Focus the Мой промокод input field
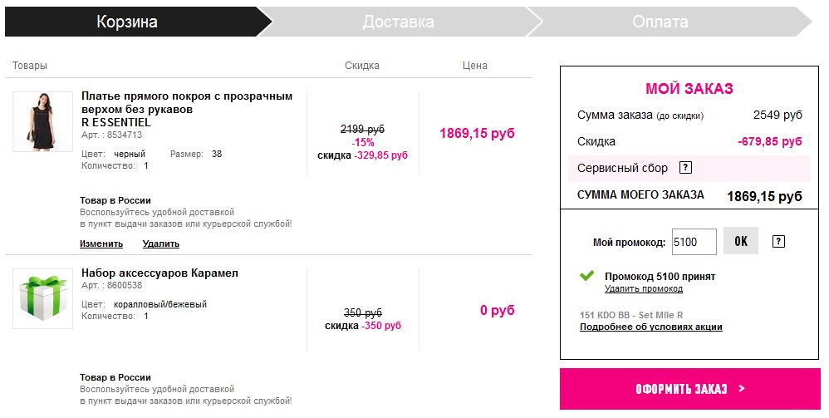This screenshot has height=418, width=829. pyautogui.click(x=694, y=242)
